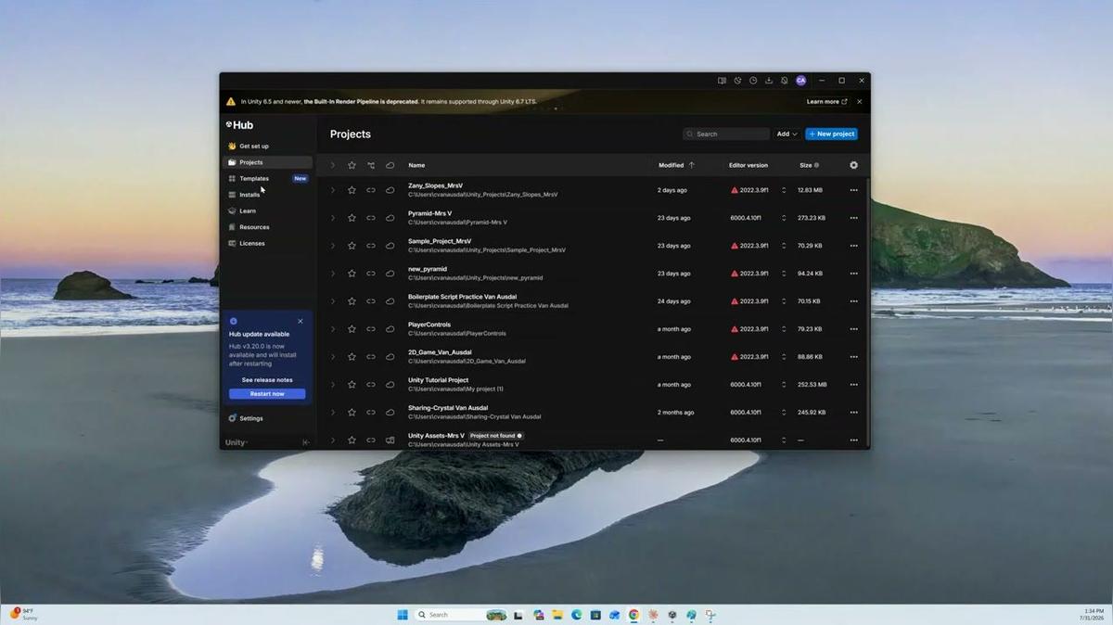Image resolution: width=1113 pixels, height=625 pixels.
Task: Open Google Chrome from the taskbar
Action: tap(633, 615)
